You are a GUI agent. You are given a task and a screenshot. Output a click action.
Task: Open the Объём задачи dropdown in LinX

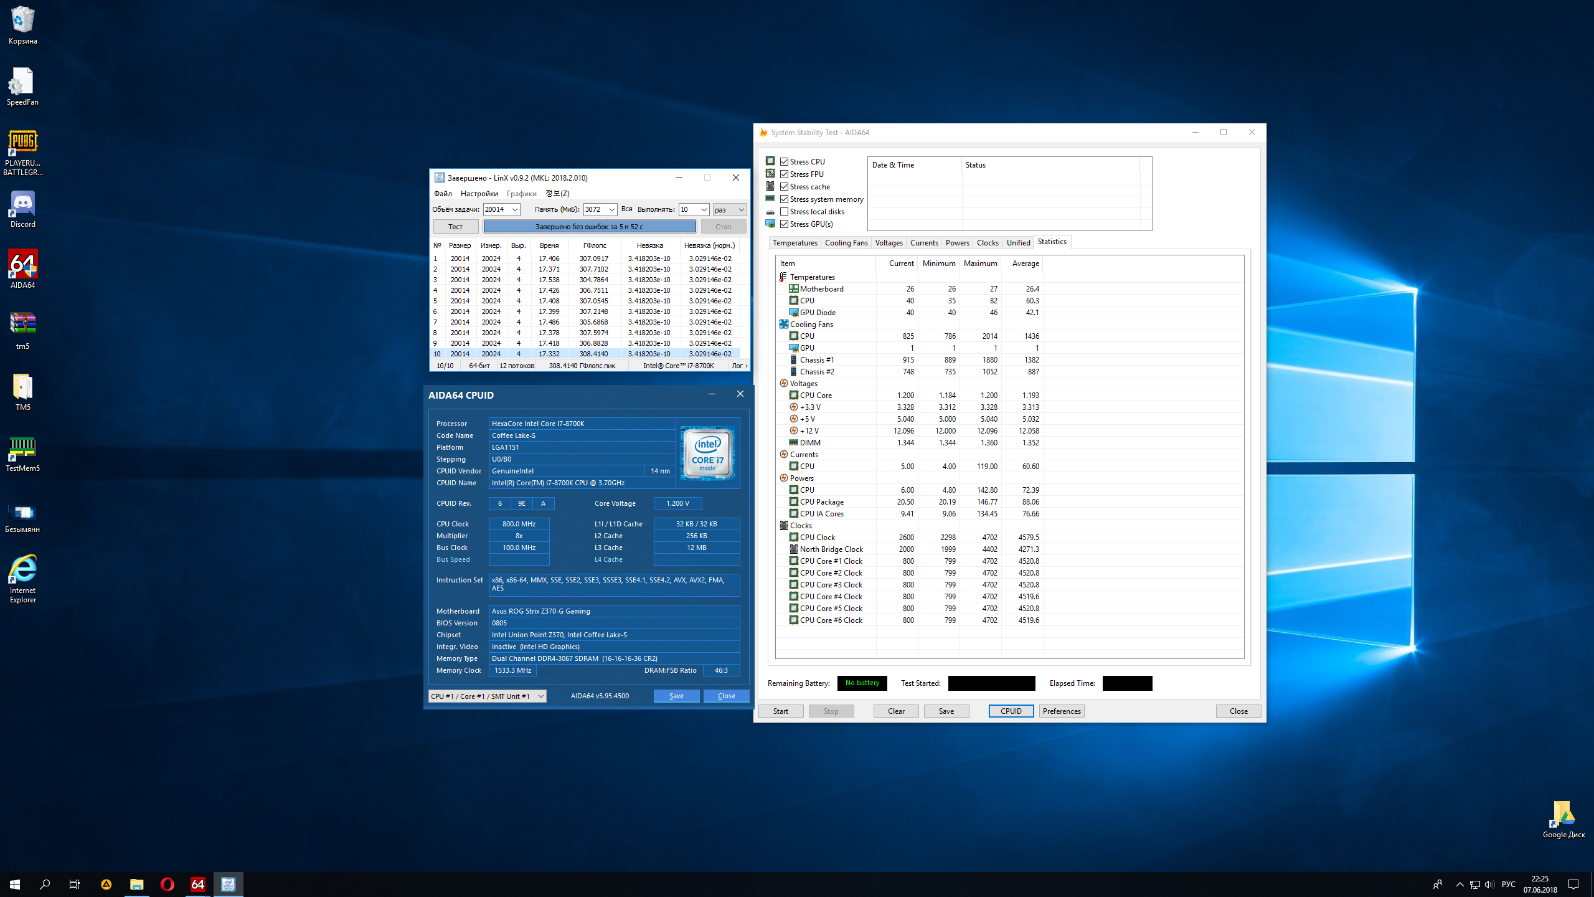pyautogui.click(x=514, y=210)
